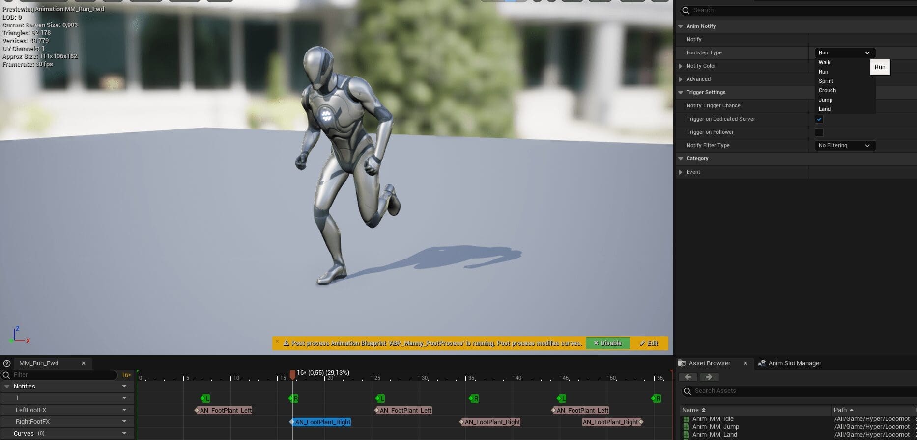Click the Anim_MM_Land asset icon
Screen dimensions: 917x440
coord(686,435)
